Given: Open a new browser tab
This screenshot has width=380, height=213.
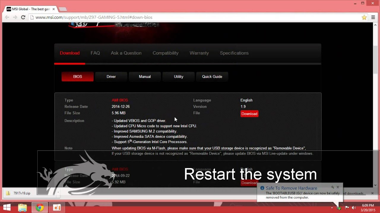Looking at the screenshot, I should tap(63, 9).
